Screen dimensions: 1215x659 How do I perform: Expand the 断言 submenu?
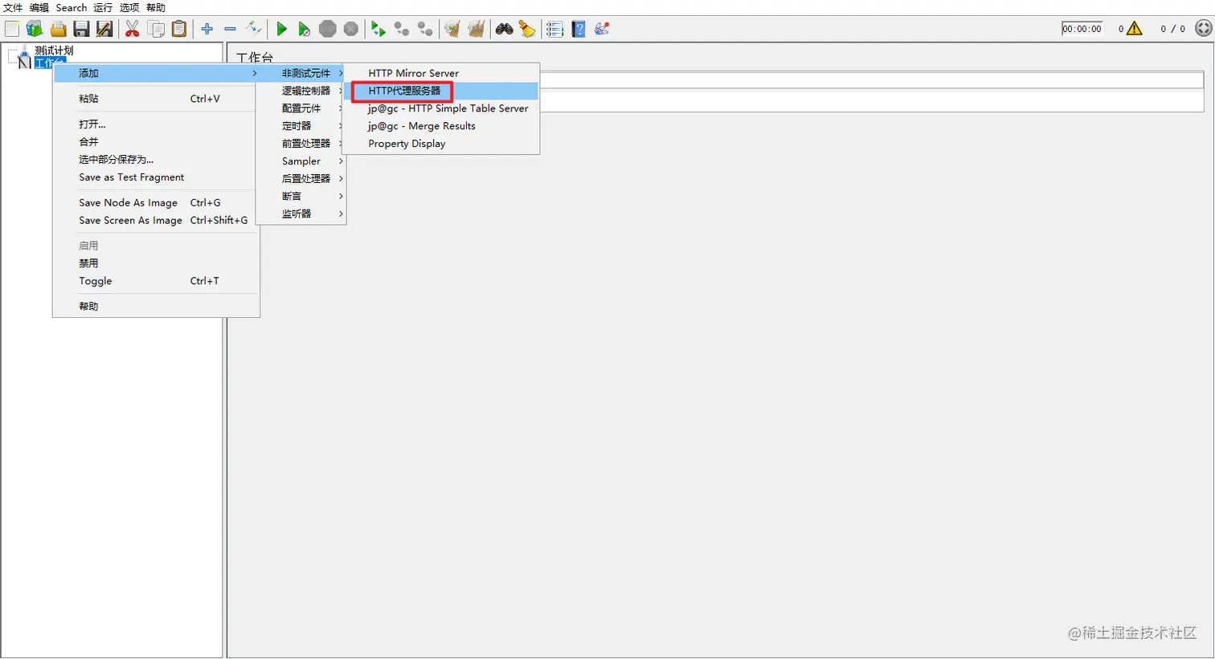pos(301,197)
